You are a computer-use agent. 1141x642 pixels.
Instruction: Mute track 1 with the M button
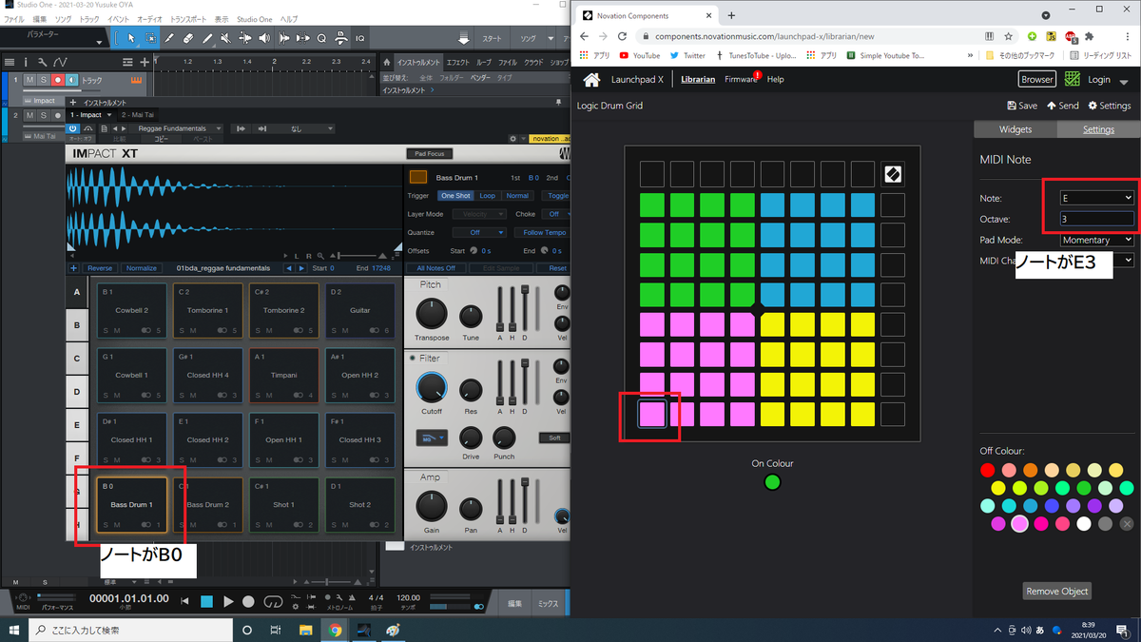29,80
